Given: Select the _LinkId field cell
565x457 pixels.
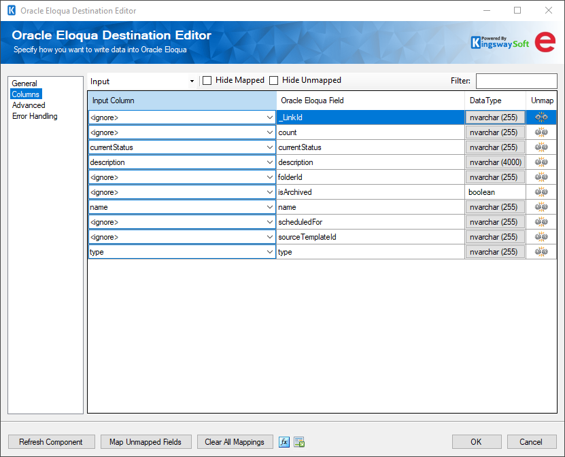Looking at the screenshot, I should 371,117.
